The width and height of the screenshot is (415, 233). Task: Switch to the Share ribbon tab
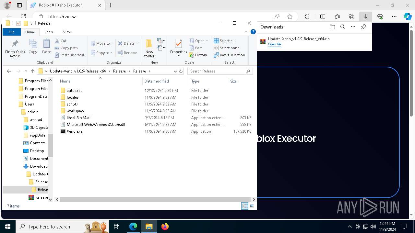pyautogui.click(x=49, y=32)
